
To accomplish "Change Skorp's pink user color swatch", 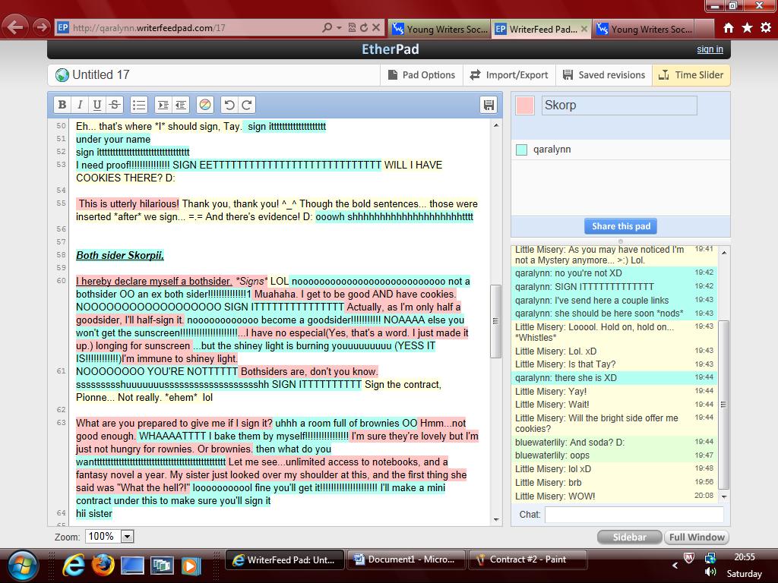I will [525, 105].
